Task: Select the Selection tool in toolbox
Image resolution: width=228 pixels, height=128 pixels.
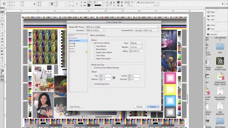Action: click(2, 12)
